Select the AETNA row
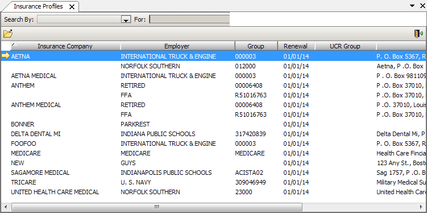427x213 pixels. [x=214, y=56]
